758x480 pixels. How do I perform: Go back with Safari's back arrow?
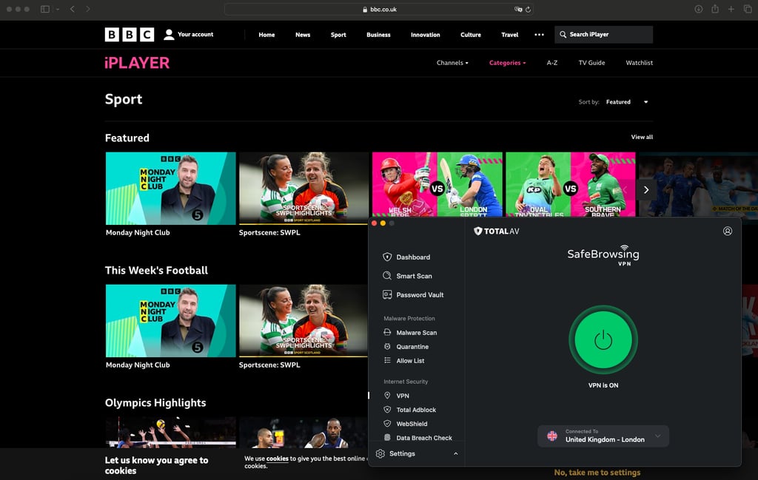coord(72,9)
